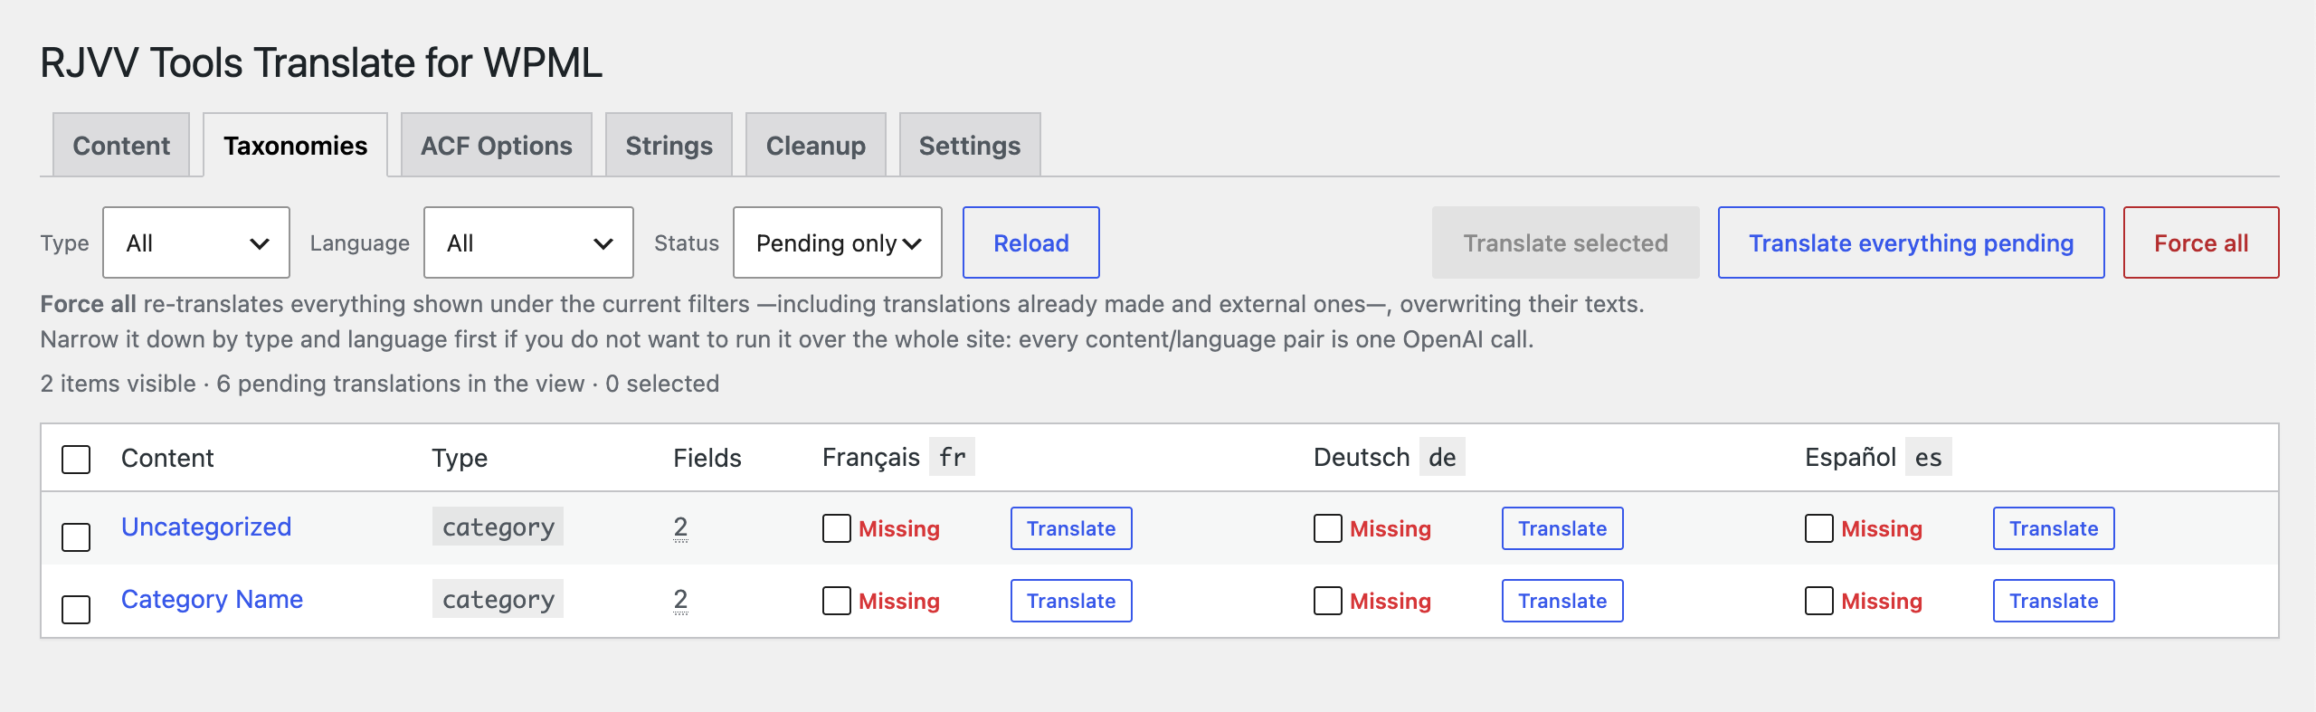This screenshot has height=712, width=2316.
Task: Click the Fields count for Category Name
Action: pyautogui.click(x=680, y=599)
